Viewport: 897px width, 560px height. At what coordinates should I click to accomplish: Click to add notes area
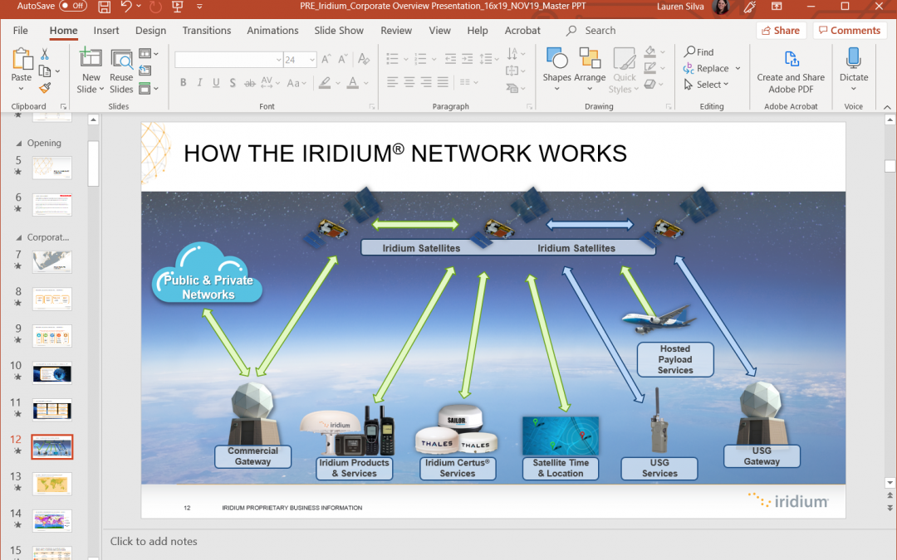point(154,541)
